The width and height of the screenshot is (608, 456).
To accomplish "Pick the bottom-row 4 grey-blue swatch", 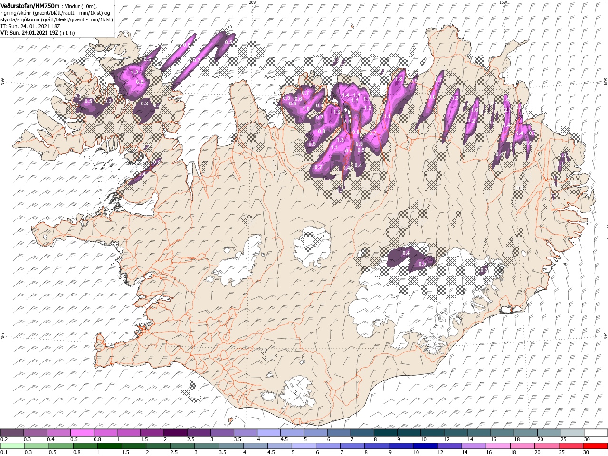I will 255,446.
